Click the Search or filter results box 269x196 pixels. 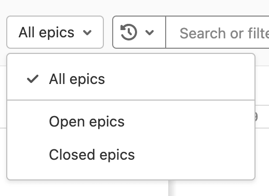click(x=218, y=32)
